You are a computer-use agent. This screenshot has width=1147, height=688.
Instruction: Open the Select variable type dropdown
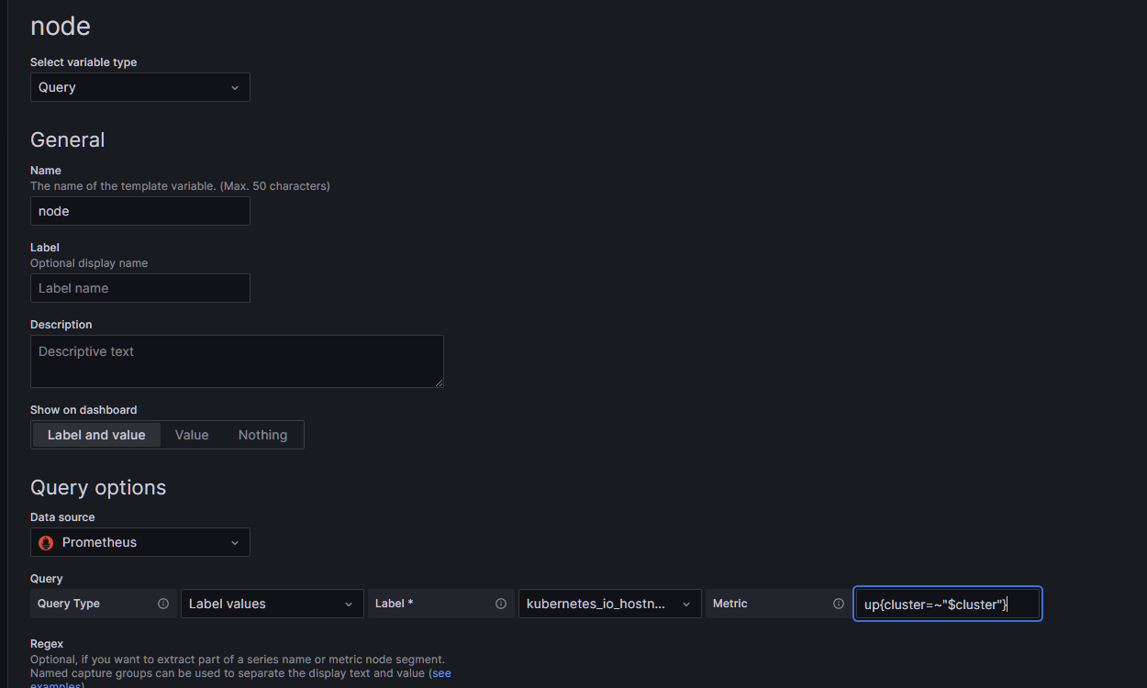pos(139,87)
